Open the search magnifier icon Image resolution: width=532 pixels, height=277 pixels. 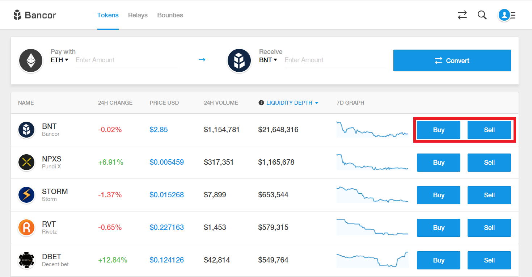[x=482, y=15]
